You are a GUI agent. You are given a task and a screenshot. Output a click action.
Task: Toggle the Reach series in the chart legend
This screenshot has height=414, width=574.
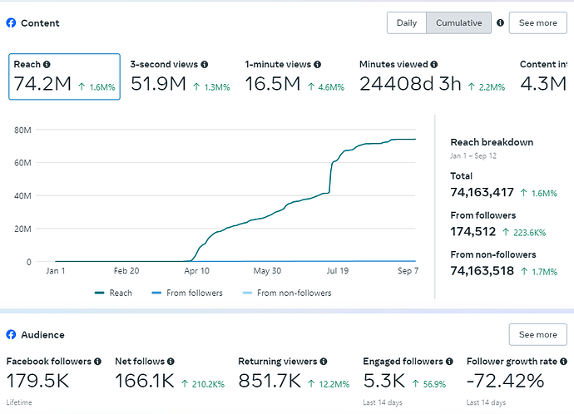[x=113, y=293]
